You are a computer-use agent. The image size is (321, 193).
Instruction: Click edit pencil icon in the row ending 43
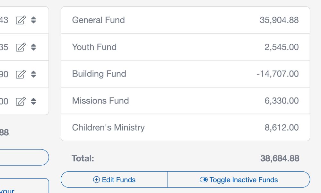pos(21,20)
